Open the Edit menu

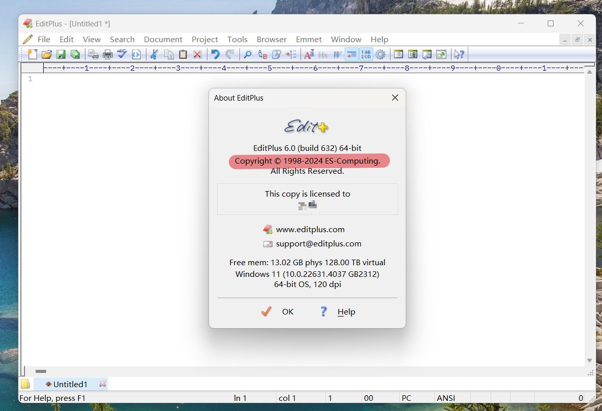point(67,39)
